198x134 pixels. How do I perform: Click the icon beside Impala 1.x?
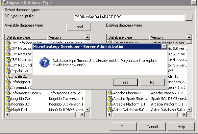8,70
